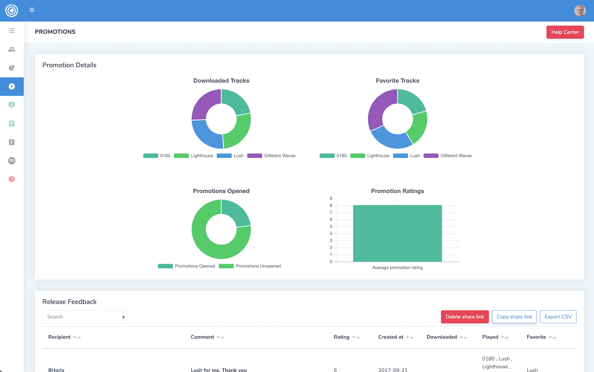
Task: Click the Help Center button
Action: (x=565, y=32)
